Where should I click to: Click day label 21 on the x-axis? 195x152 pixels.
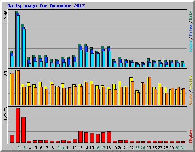click(126, 148)
